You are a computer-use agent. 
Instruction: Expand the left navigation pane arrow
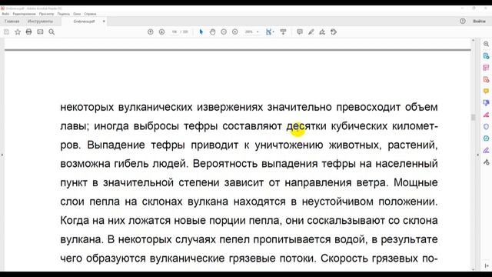pos(2,155)
